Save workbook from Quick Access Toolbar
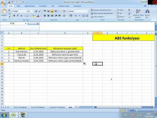Viewport: 157px width, 118px height. coord(9,2)
